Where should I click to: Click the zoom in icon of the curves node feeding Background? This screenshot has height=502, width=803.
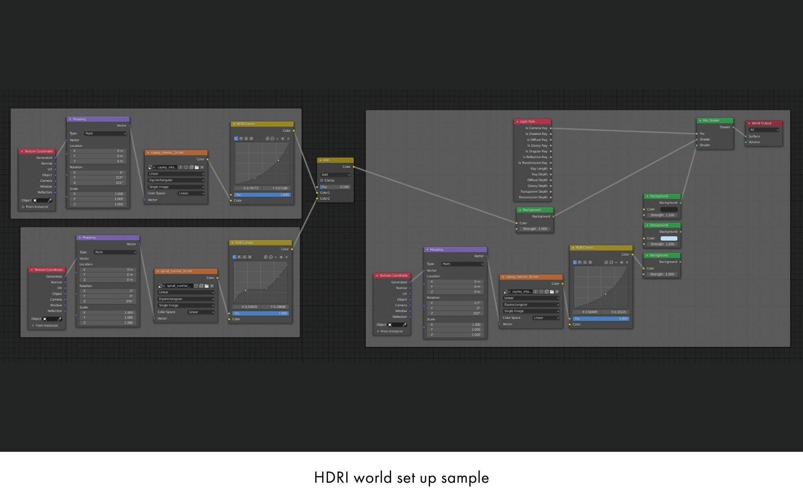click(606, 262)
